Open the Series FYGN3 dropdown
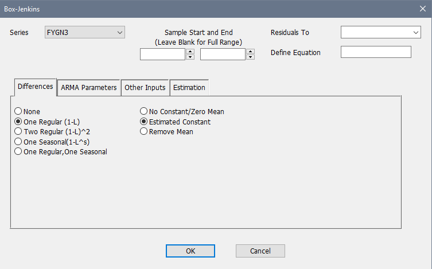432x269 pixels. pyautogui.click(x=84, y=33)
